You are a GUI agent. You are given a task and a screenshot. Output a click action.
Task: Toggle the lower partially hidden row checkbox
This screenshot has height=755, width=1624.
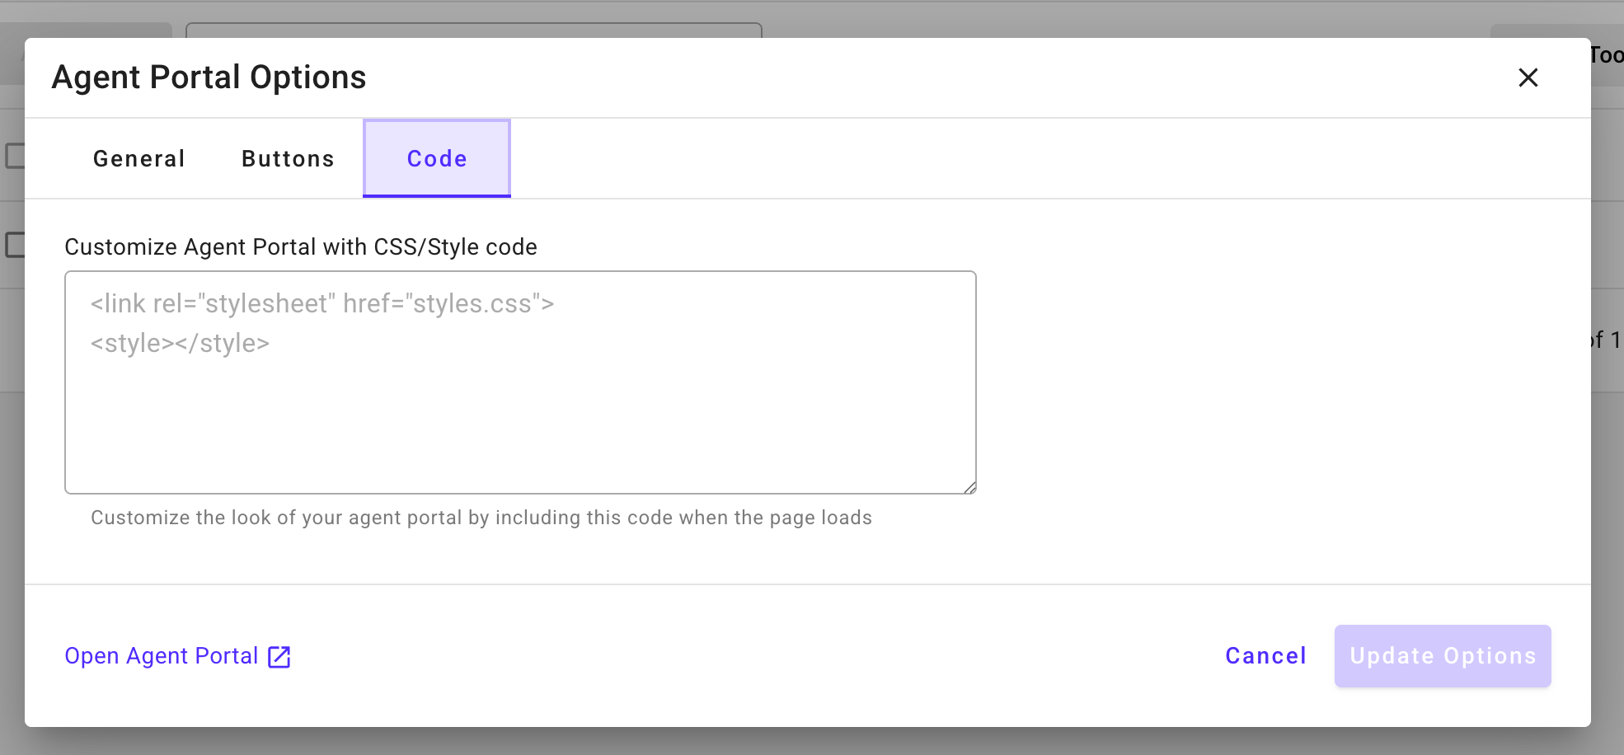pyautogui.click(x=15, y=245)
